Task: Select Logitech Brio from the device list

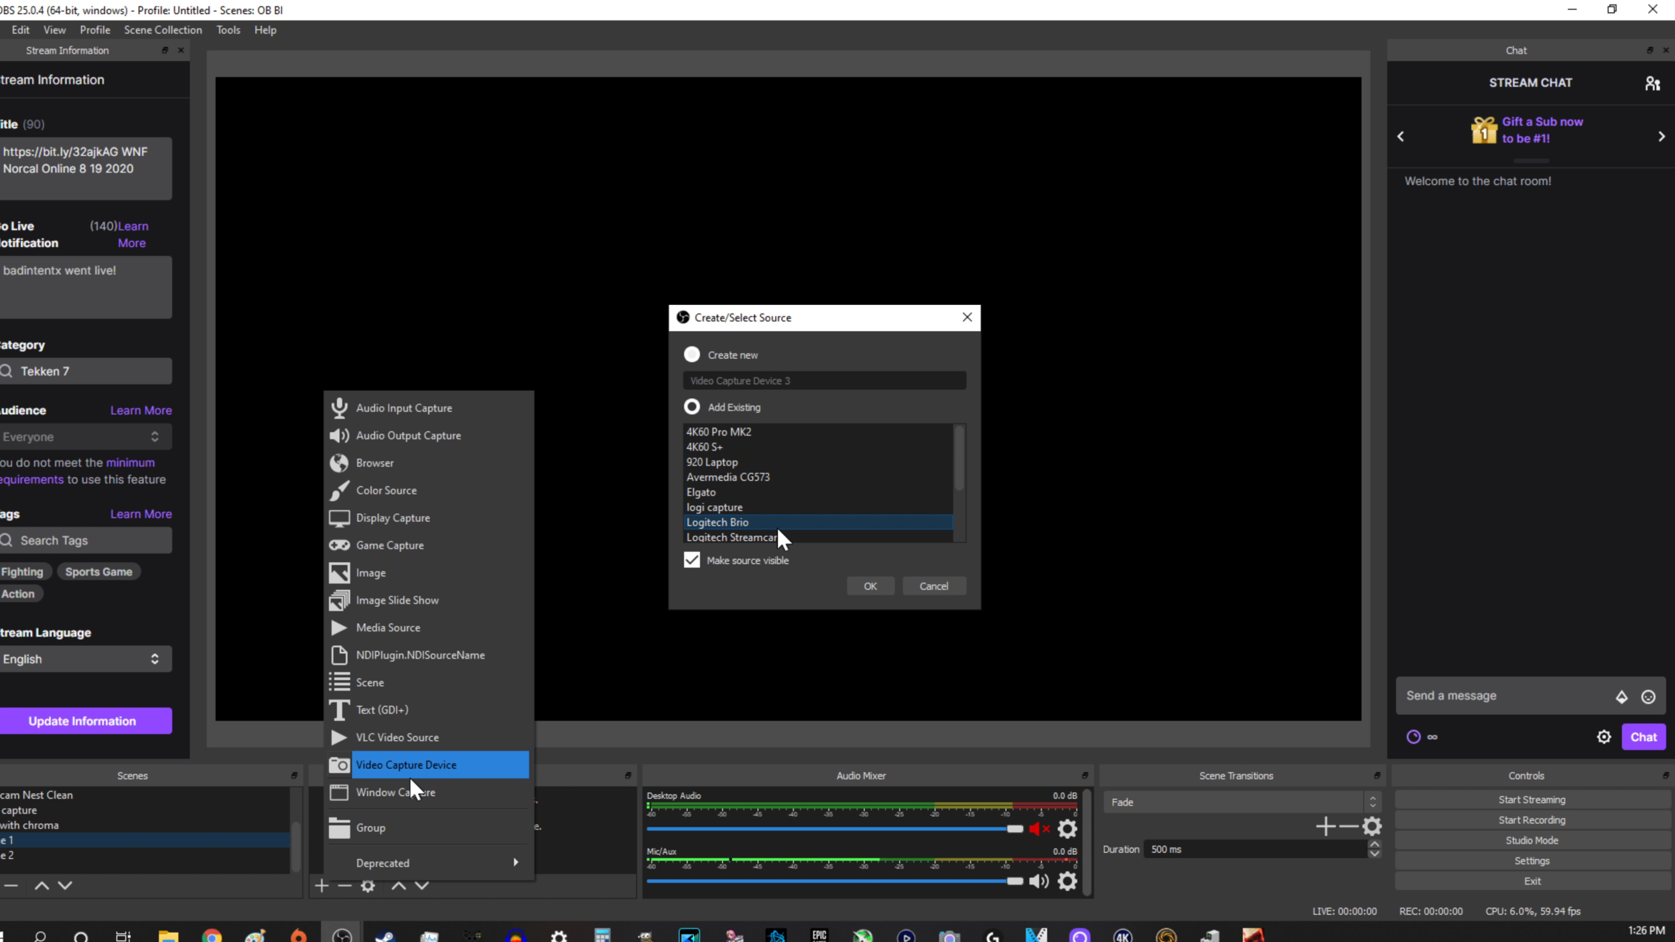Action: [x=718, y=522]
